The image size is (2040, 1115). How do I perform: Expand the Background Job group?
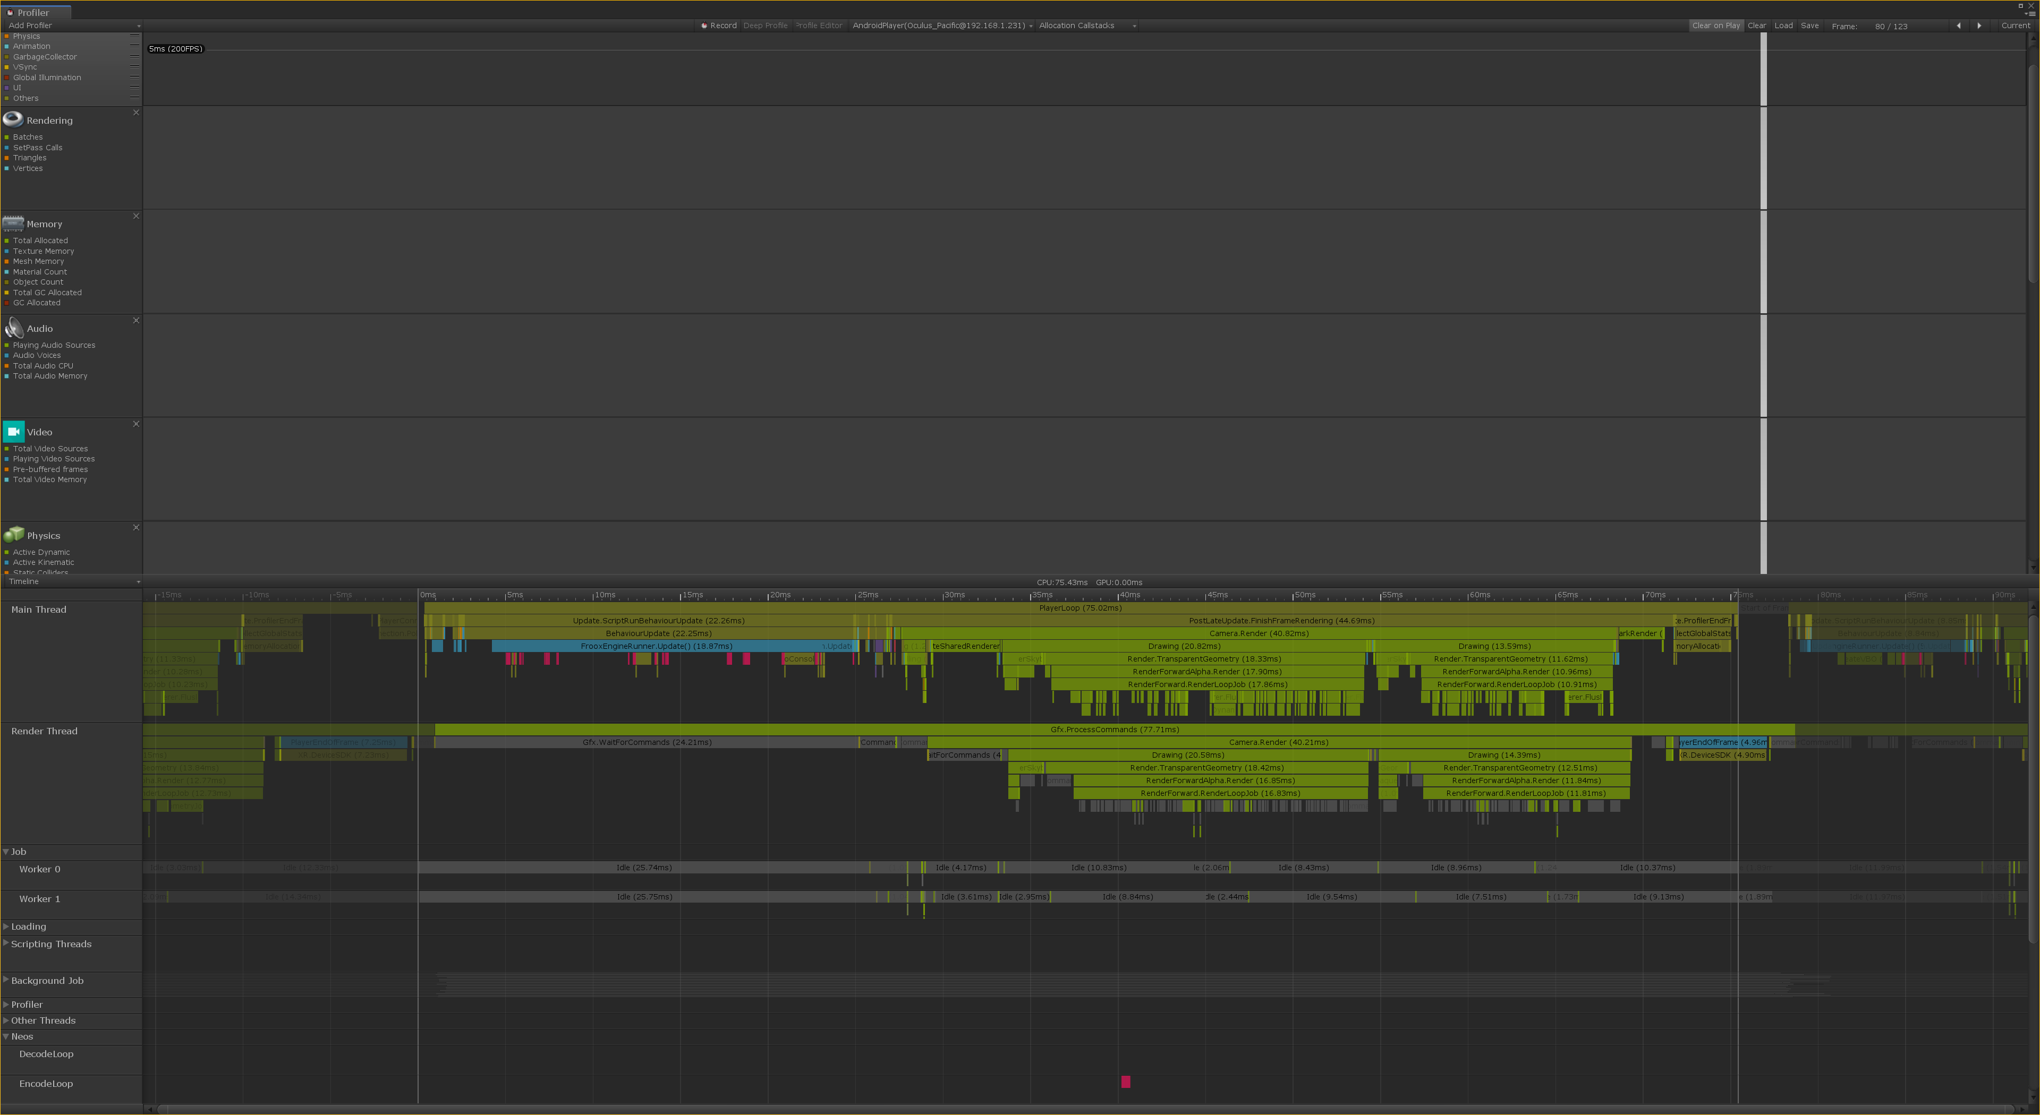click(6, 980)
